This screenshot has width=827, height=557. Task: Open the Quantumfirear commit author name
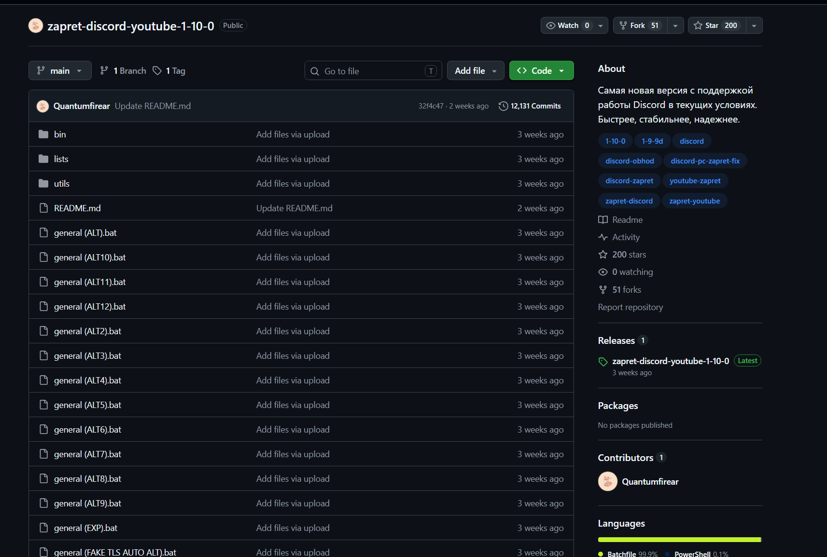click(x=82, y=106)
